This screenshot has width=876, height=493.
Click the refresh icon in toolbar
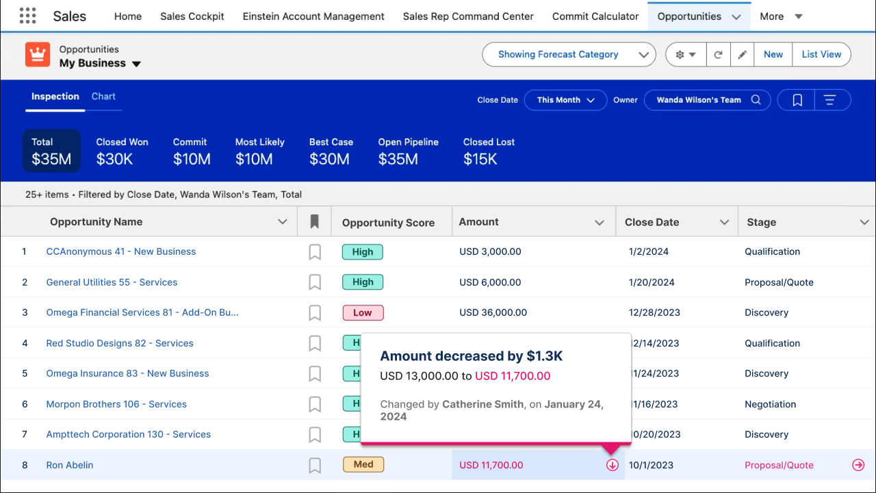click(718, 55)
